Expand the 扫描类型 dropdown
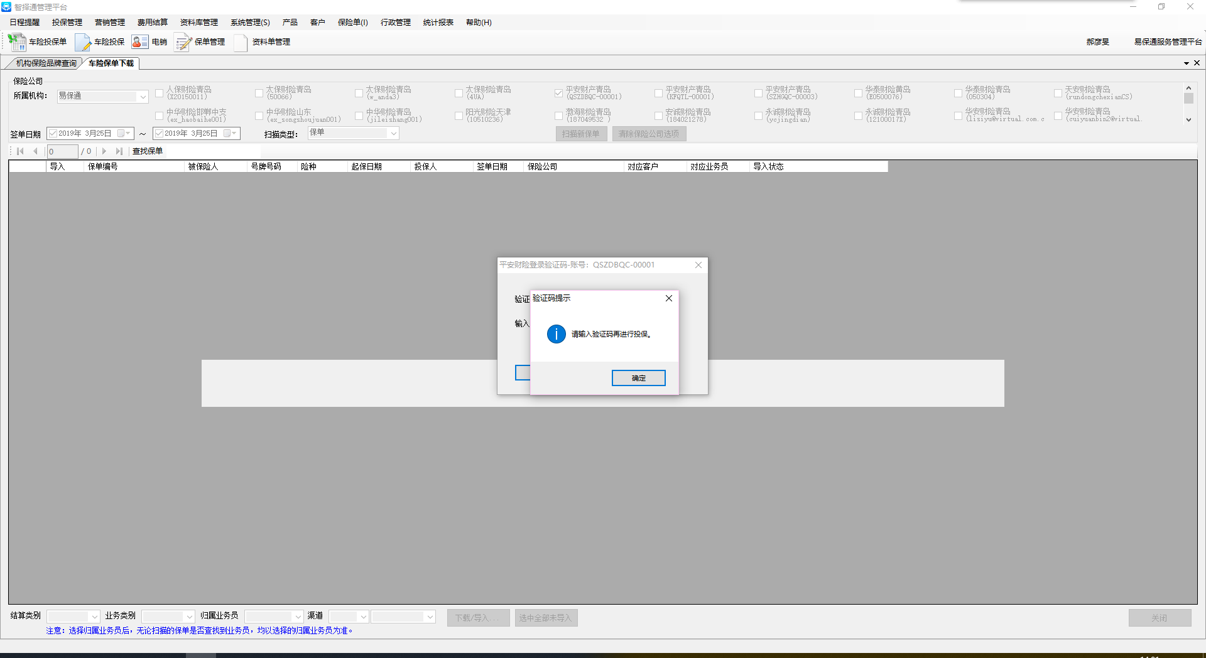The width and height of the screenshot is (1206, 658). pyautogui.click(x=394, y=133)
